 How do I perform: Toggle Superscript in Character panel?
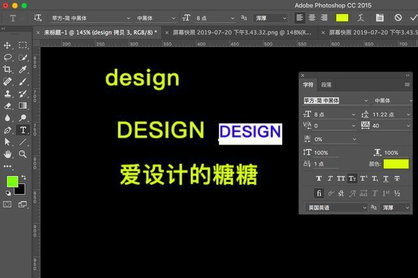pyautogui.click(x=364, y=179)
